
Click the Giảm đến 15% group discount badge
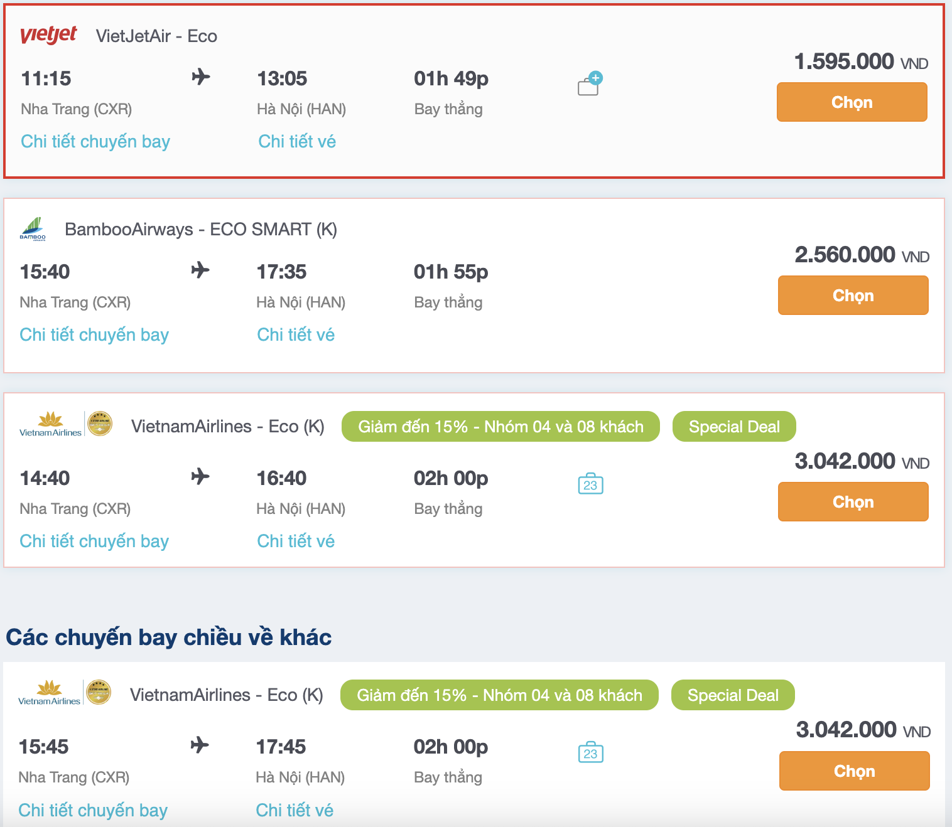click(x=500, y=426)
